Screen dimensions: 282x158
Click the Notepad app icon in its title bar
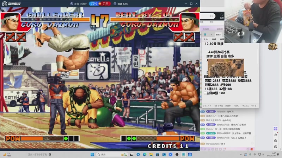tap(205, 34)
